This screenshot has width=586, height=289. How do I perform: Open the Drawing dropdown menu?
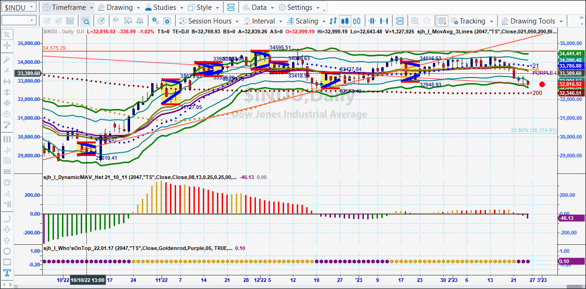coord(120,8)
